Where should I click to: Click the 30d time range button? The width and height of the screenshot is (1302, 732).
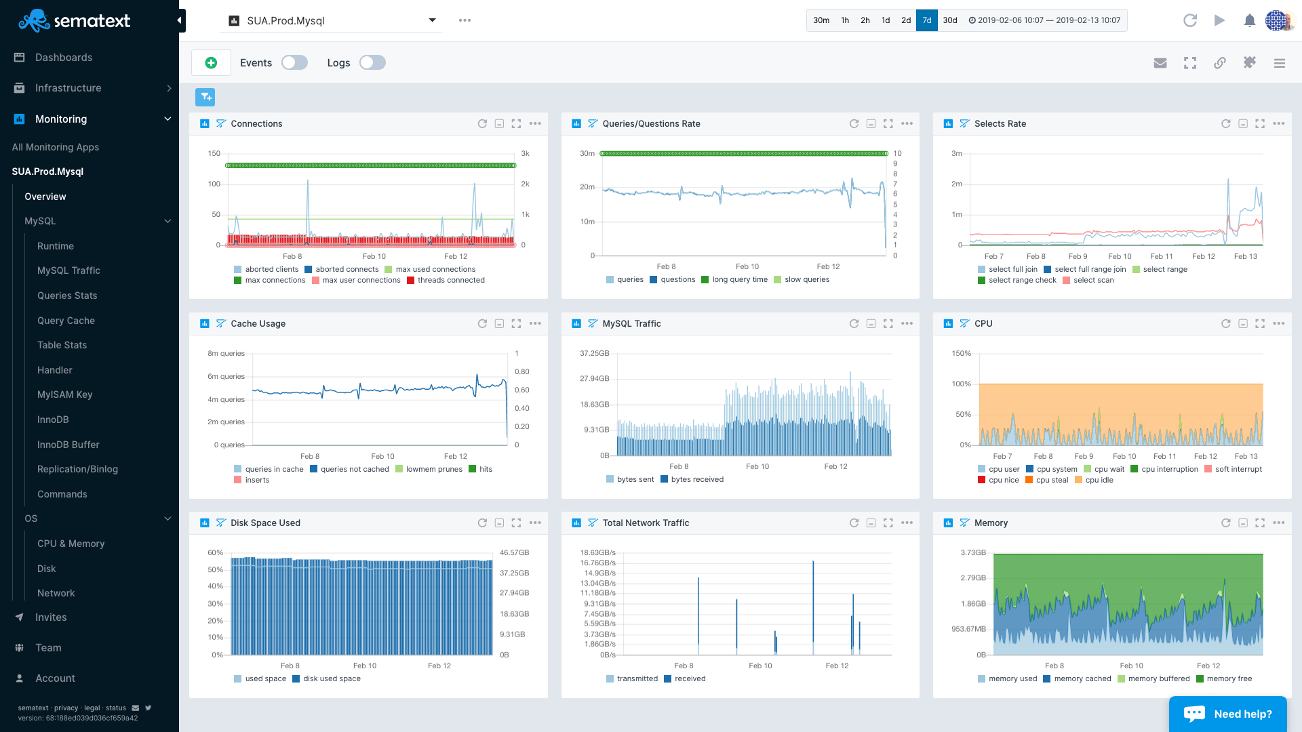tap(949, 20)
